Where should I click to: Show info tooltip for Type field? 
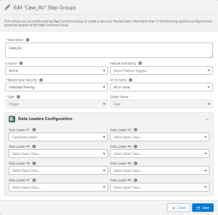[18, 97]
